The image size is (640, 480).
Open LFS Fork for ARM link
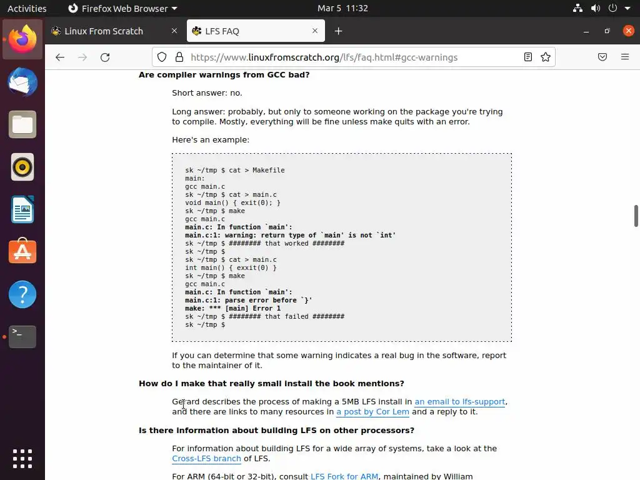(344, 476)
